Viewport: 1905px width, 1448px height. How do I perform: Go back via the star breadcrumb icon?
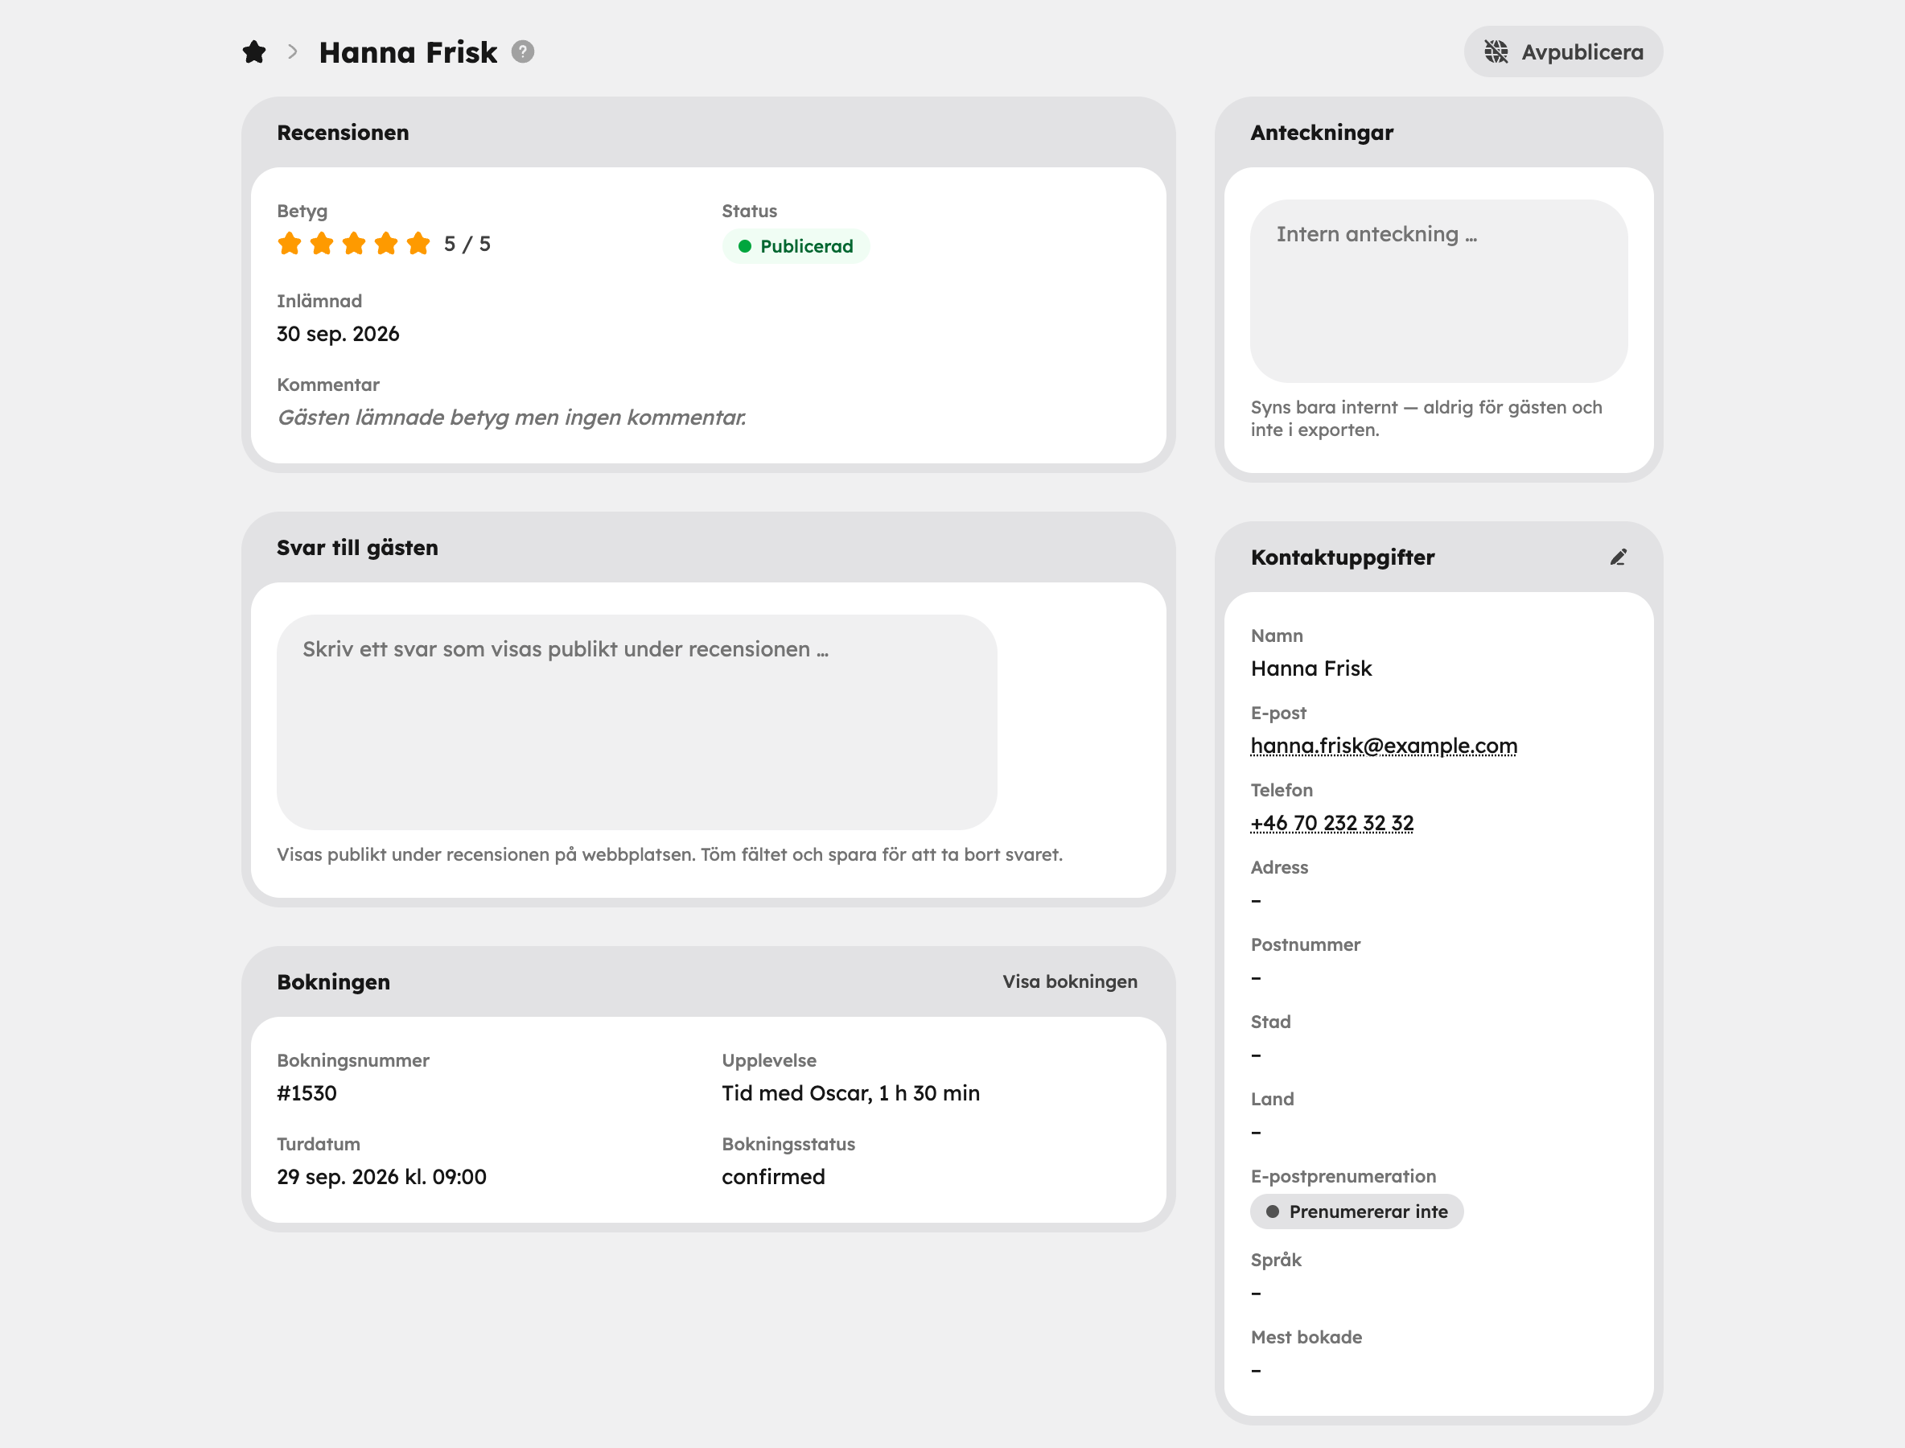[x=254, y=51]
